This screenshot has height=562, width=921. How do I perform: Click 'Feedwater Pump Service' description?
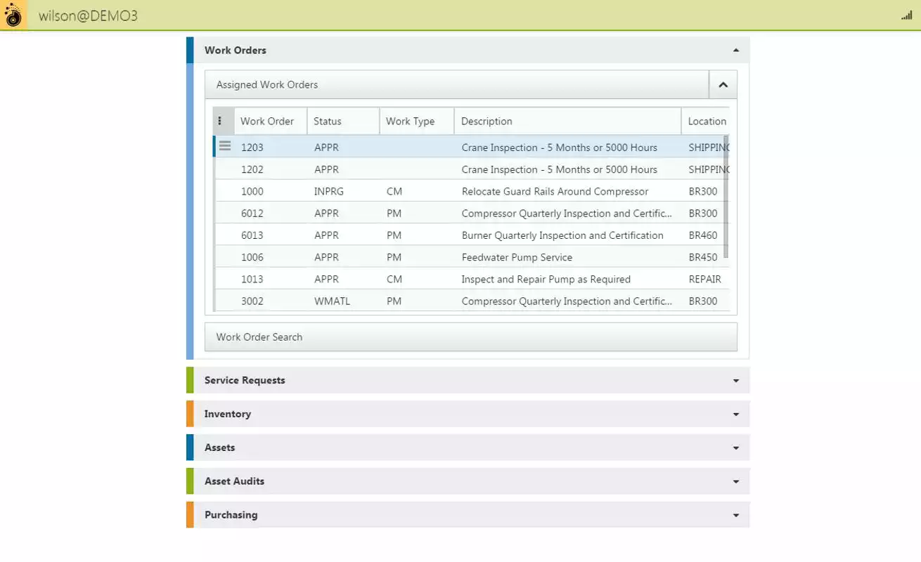[517, 257]
